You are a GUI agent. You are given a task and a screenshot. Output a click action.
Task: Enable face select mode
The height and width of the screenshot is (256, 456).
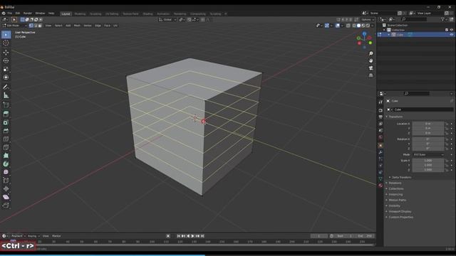pos(40,26)
